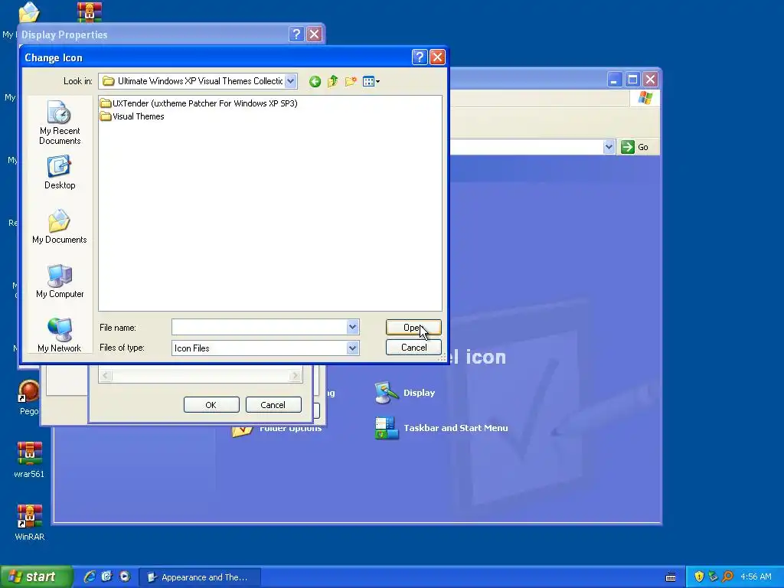This screenshot has height=588, width=784.
Task: Open My Network places shortcut
Action: (60, 335)
